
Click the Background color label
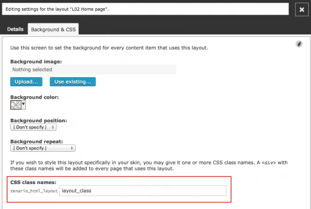click(x=35, y=97)
